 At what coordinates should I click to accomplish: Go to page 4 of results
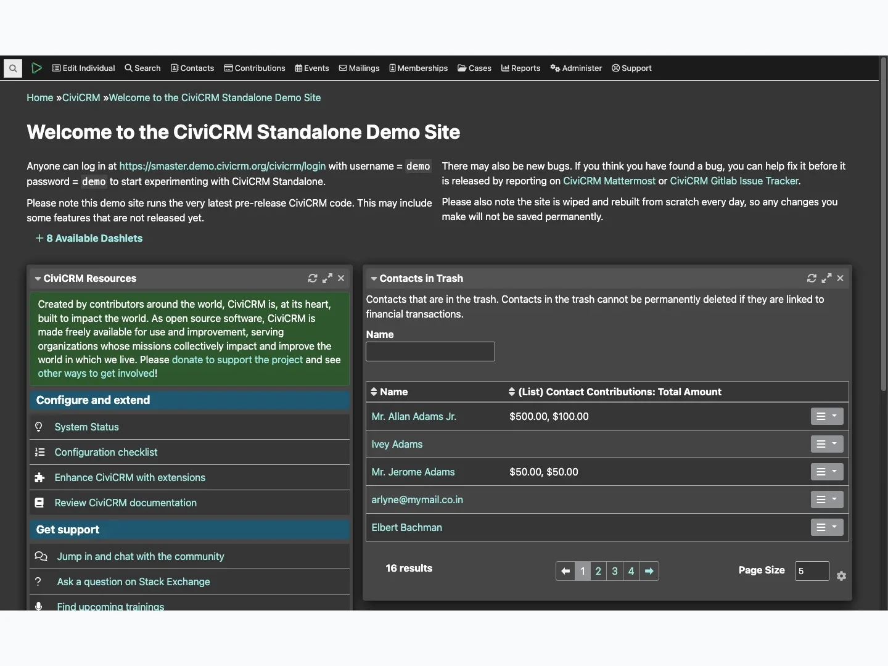click(x=631, y=571)
